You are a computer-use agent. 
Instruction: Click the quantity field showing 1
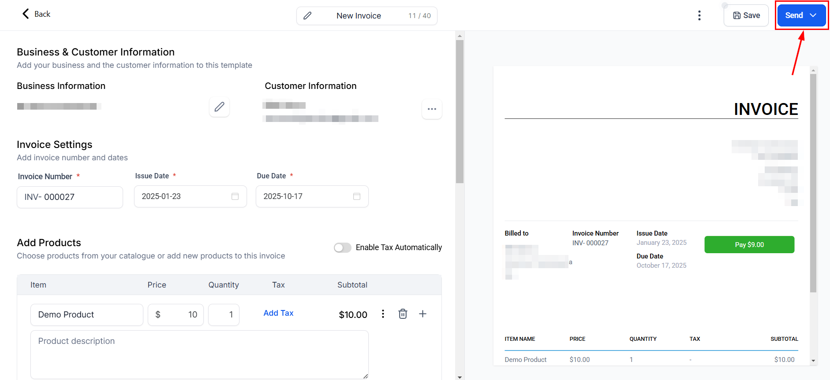[224, 315]
